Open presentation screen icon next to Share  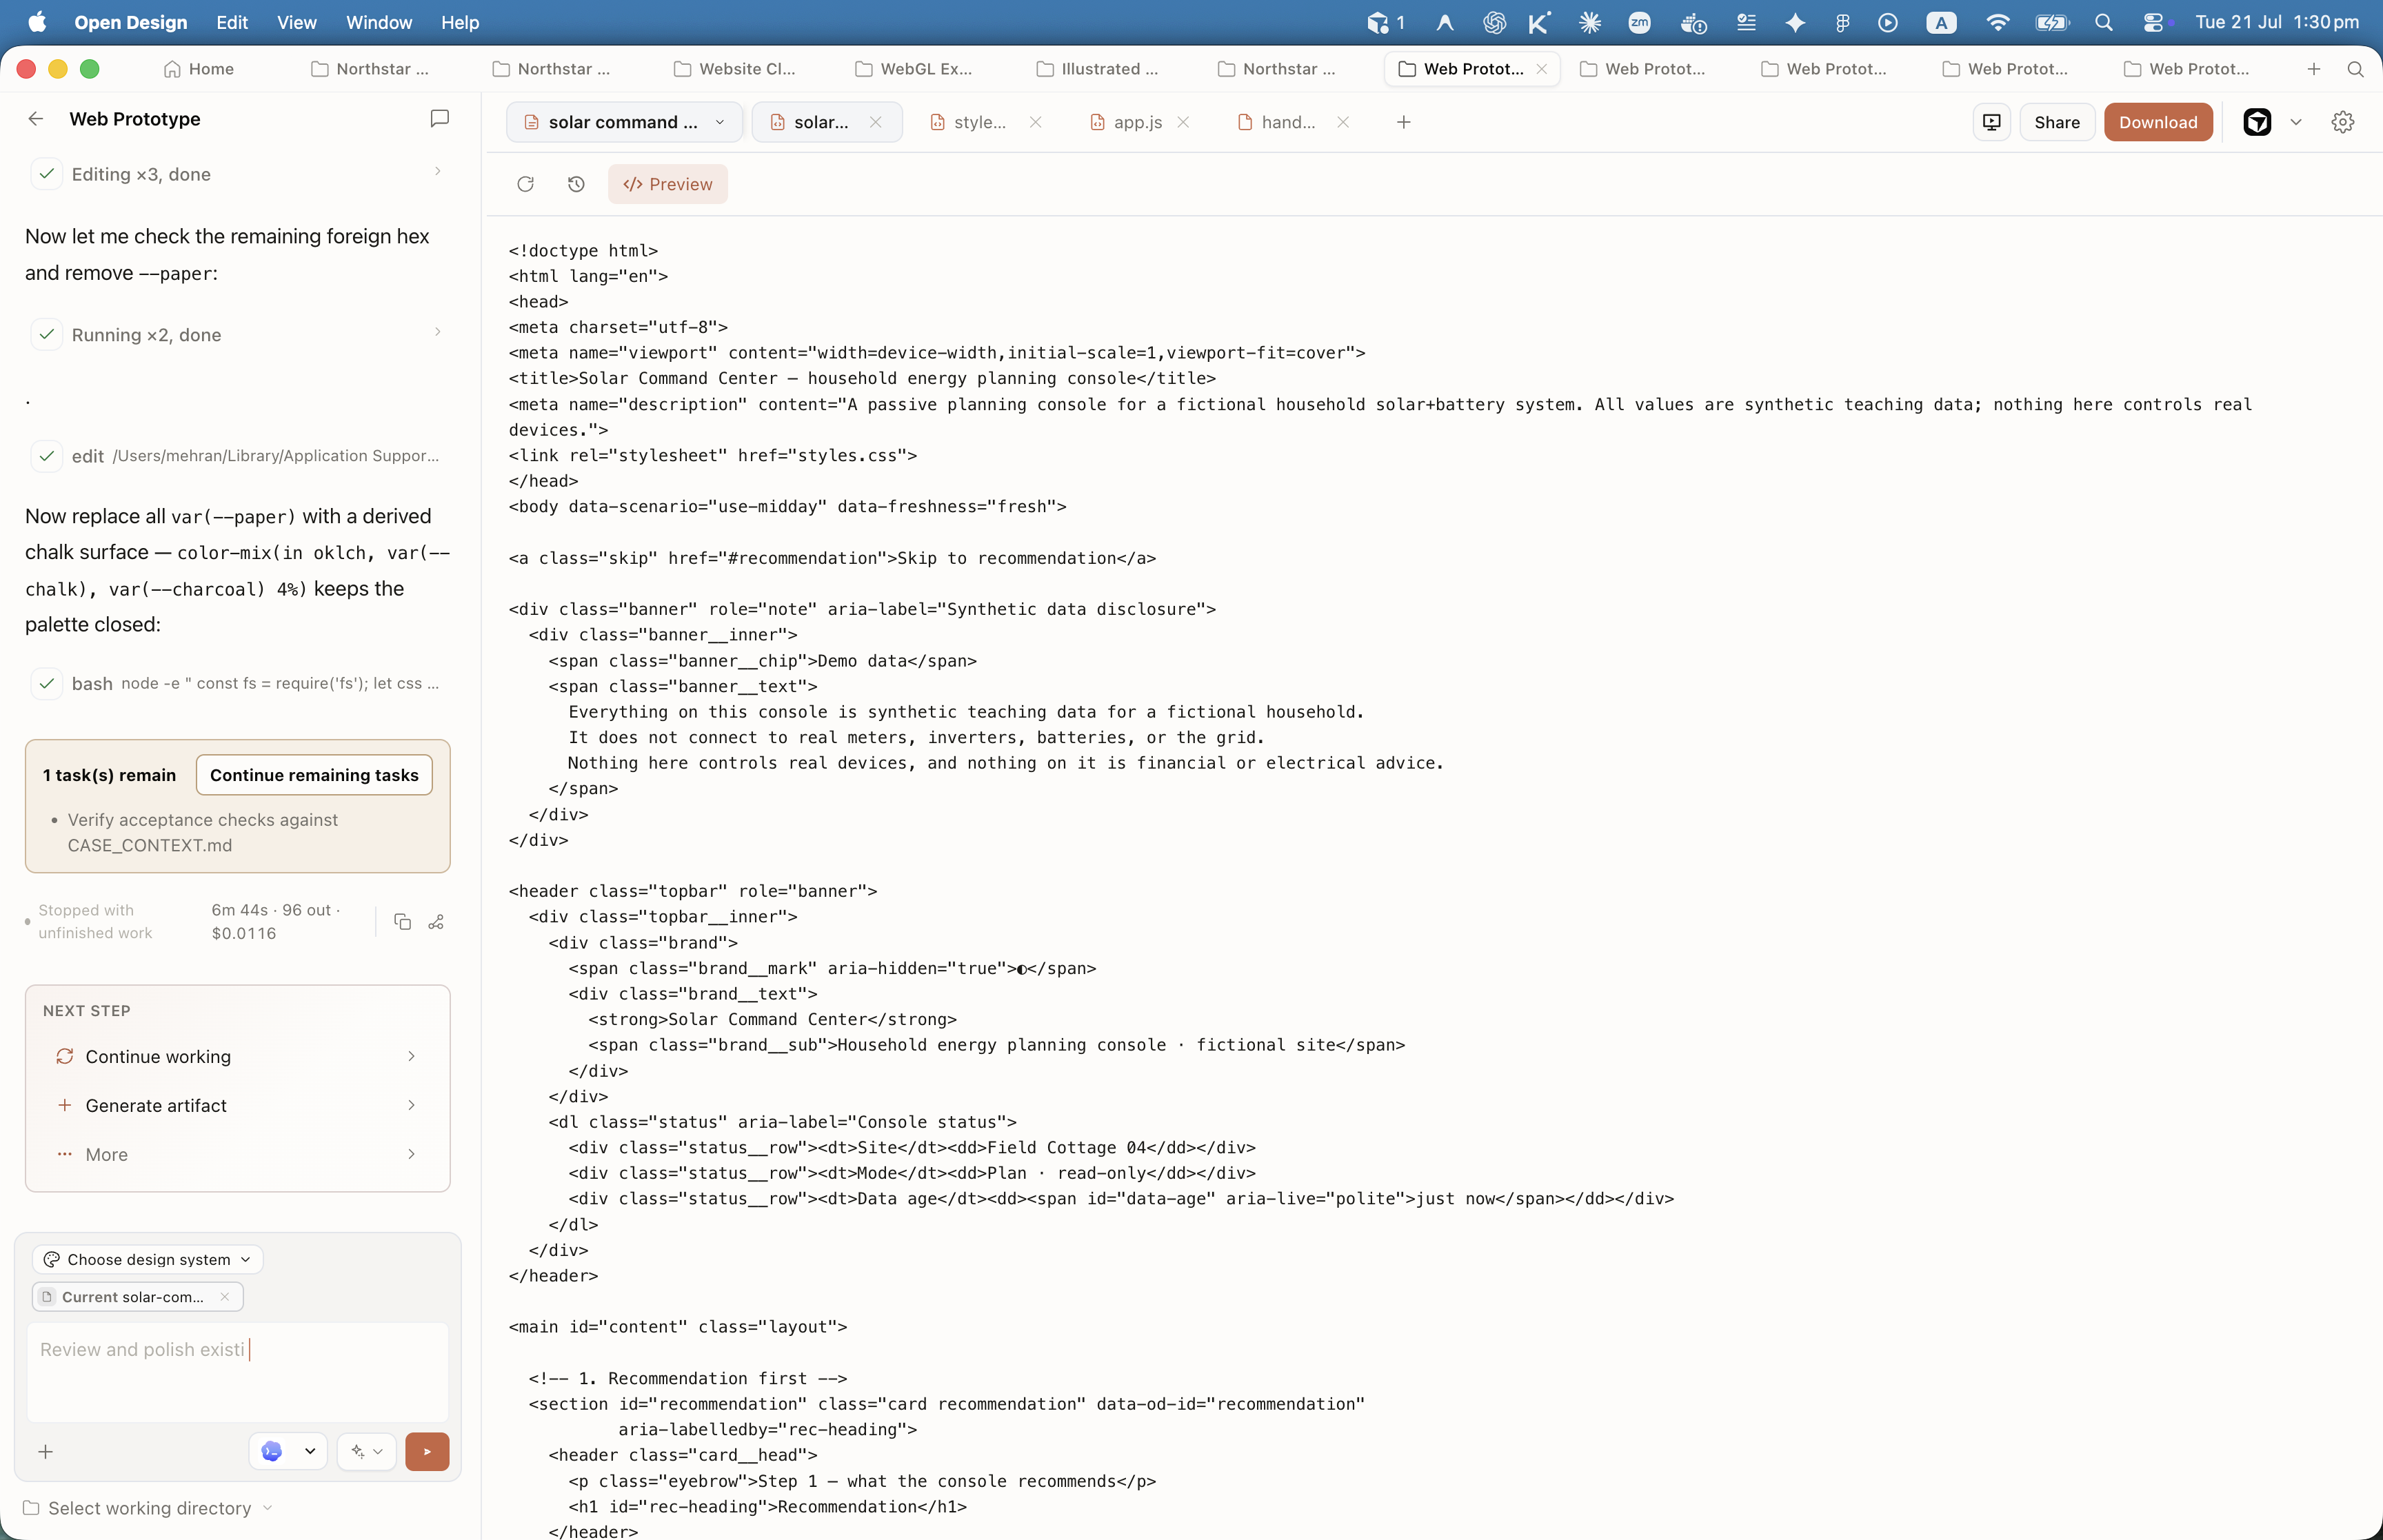point(1991,122)
